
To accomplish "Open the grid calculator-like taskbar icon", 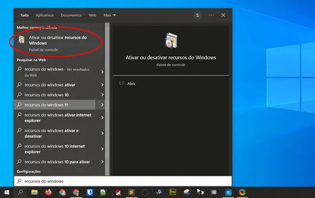I will coord(214,192).
